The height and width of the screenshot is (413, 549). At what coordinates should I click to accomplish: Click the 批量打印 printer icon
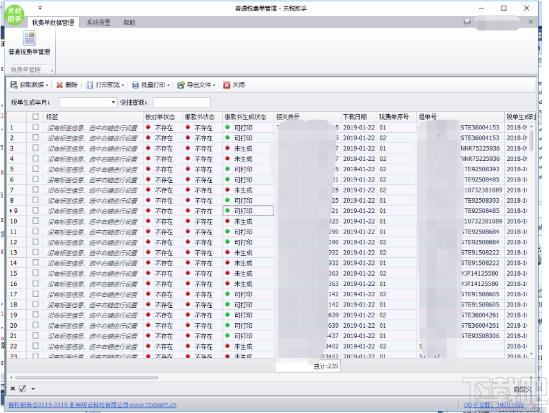pos(135,85)
